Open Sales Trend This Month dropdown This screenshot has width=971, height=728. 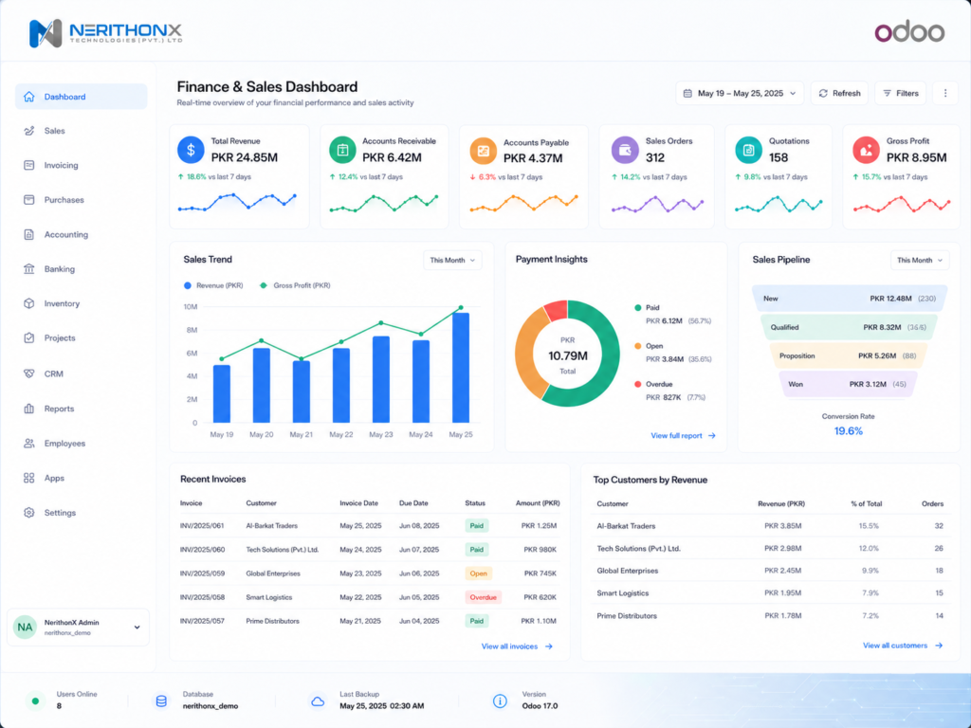tap(452, 260)
